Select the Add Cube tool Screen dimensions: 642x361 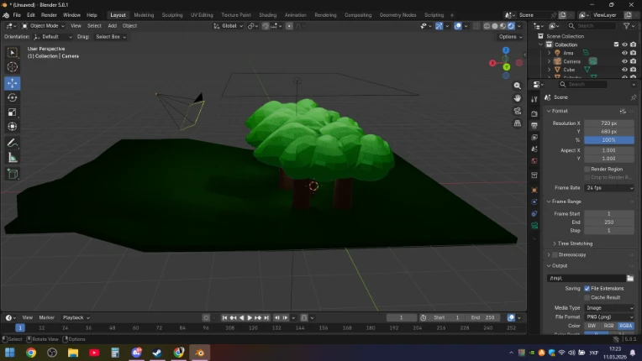(x=13, y=174)
